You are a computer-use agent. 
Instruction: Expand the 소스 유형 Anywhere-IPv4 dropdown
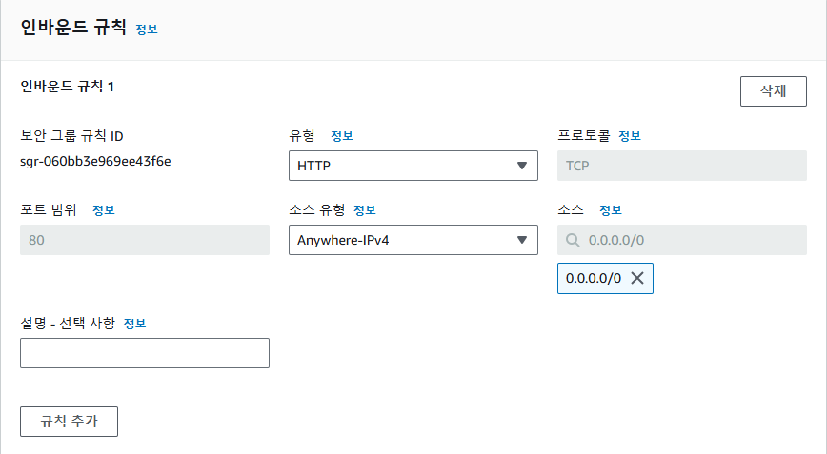[413, 240]
